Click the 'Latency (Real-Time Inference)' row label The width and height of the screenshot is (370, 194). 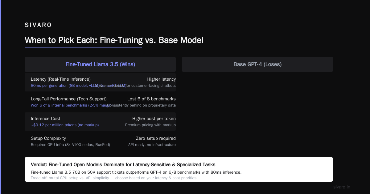61,79
